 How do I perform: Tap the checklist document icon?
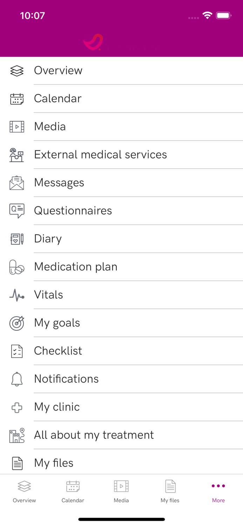pos(17,351)
